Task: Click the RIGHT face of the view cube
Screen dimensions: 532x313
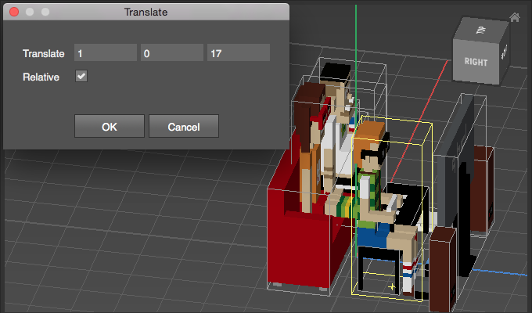Action: pos(476,61)
